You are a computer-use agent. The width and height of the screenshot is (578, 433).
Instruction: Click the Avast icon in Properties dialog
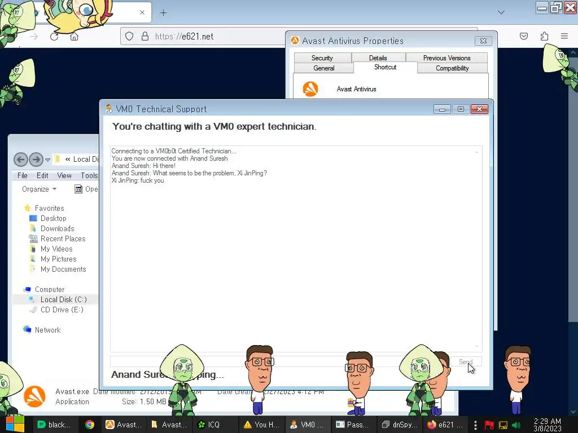coord(310,89)
